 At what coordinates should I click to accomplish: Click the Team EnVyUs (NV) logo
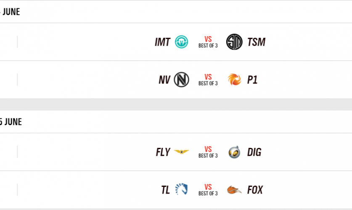182,80
